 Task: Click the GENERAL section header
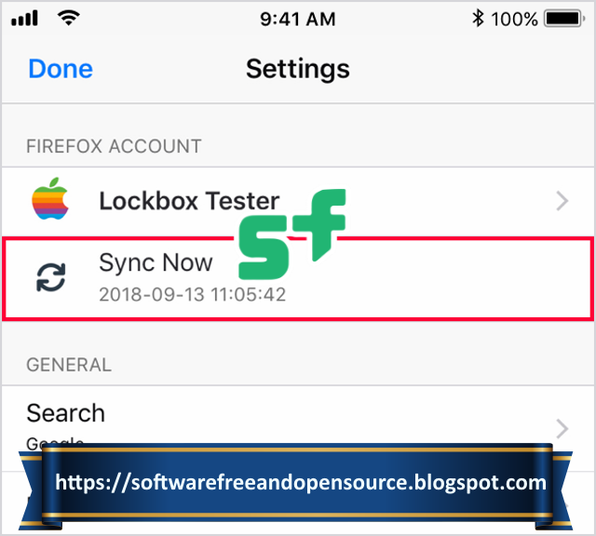[x=69, y=365]
